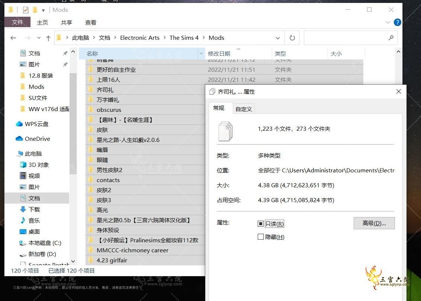The height and width of the screenshot is (301, 421).
Task: Expand chevron after 此电脑 in breadcrumb
Action: click(x=94, y=38)
